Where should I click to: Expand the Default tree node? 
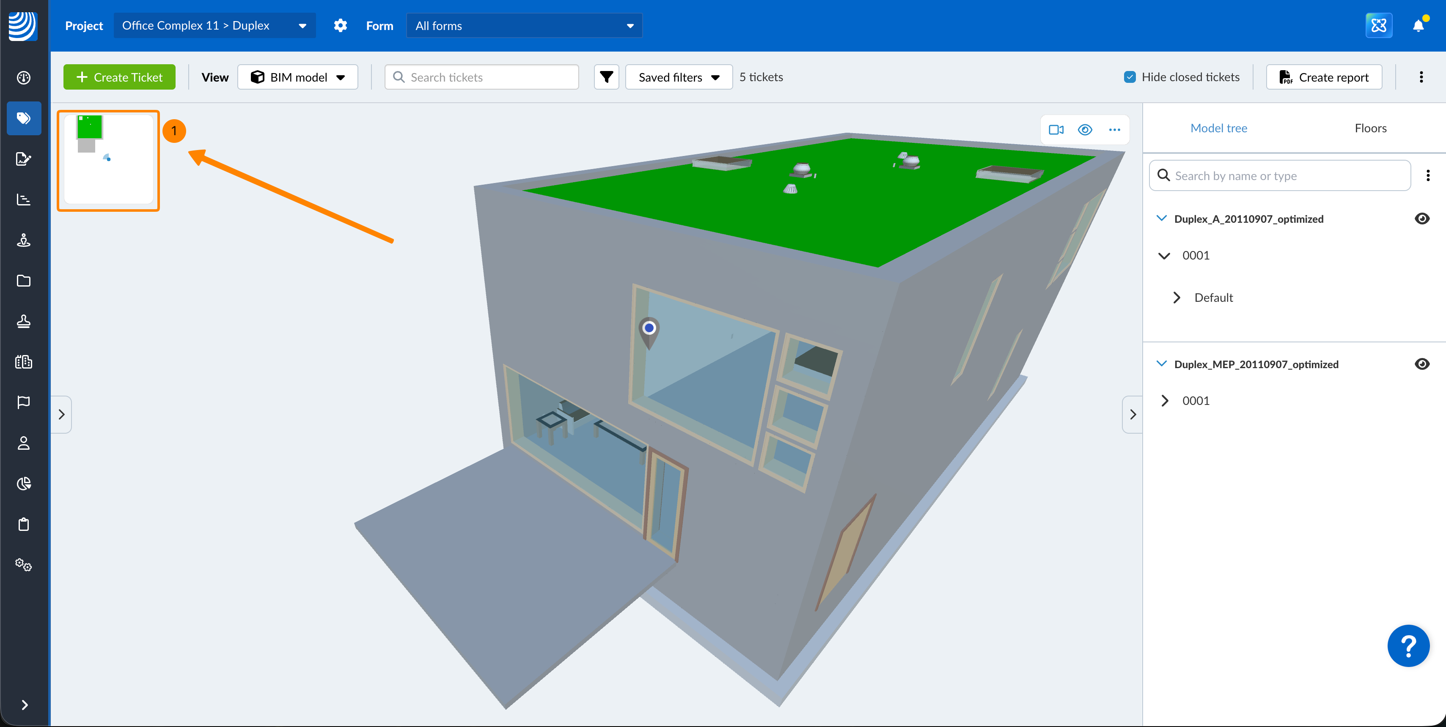click(x=1177, y=297)
